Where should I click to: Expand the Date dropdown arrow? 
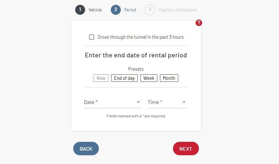[x=138, y=102]
